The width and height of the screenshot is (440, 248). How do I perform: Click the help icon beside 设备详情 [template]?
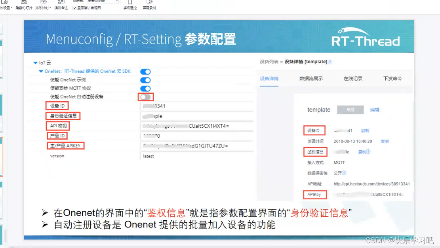330,62
